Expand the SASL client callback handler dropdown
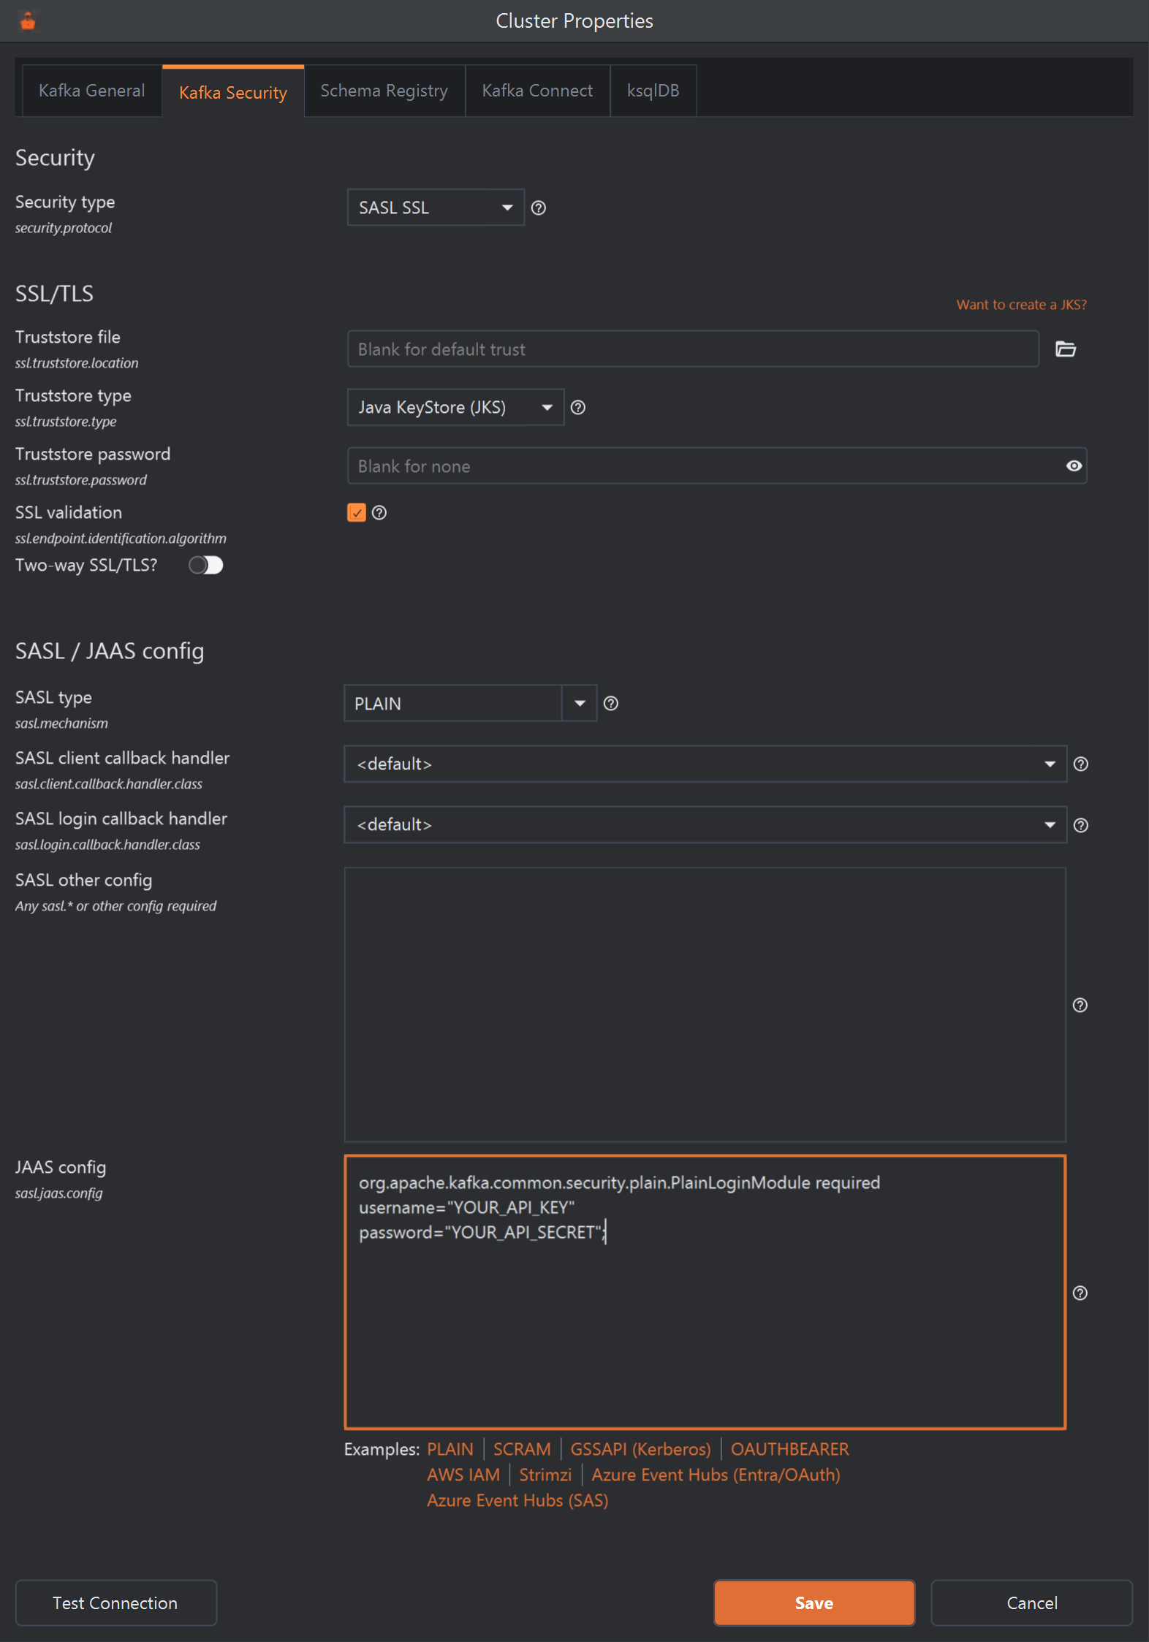Image resolution: width=1149 pixels, height=1642 pixels. (705, 764)
